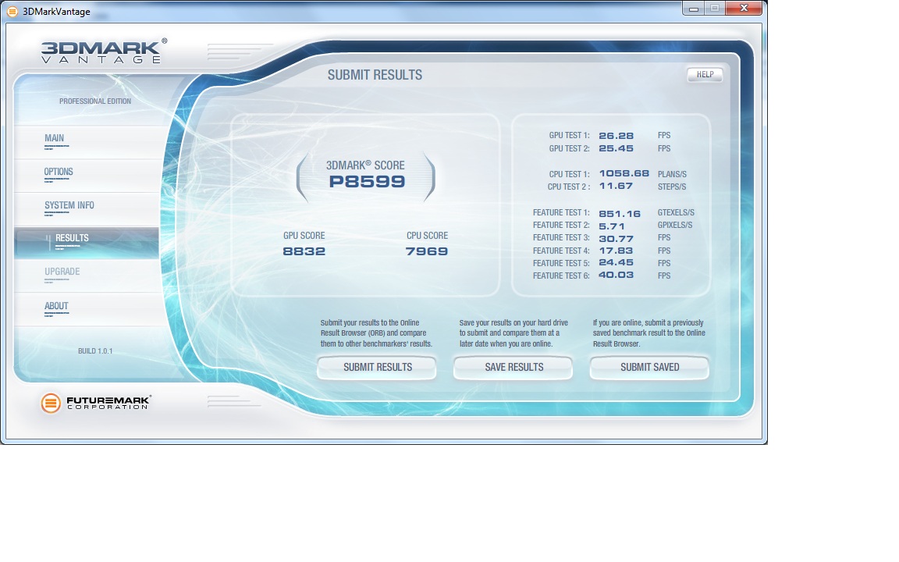
Task: Click GPU score value 8832
Action: pos(304,251)
